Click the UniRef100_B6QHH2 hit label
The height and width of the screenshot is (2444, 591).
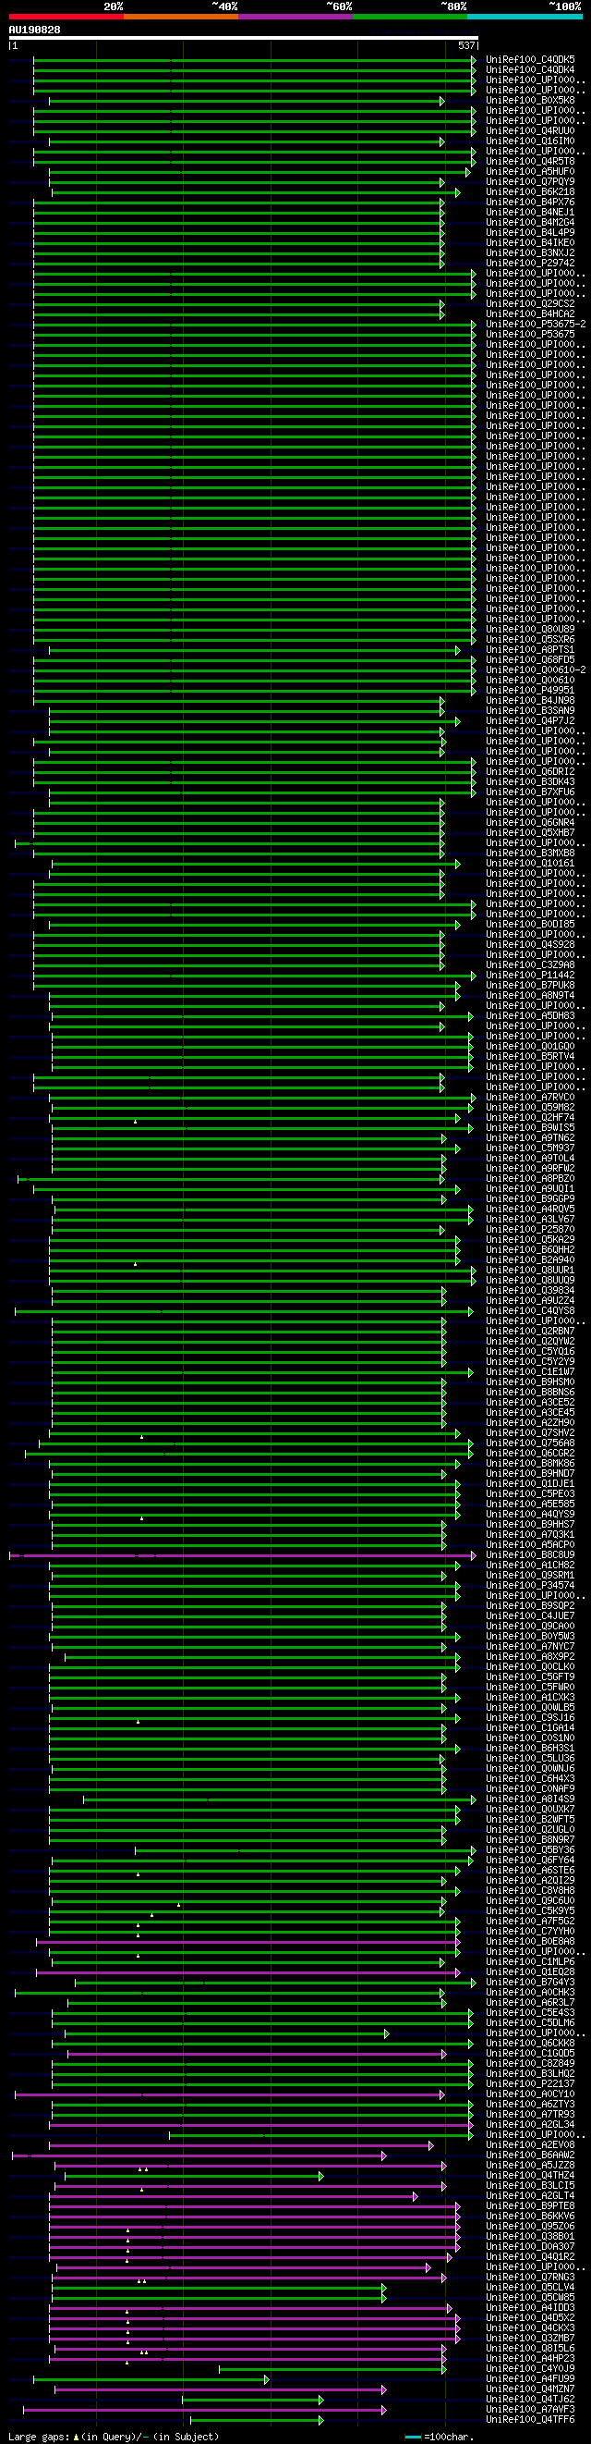pyautogui.click(x=530, y=1250)
